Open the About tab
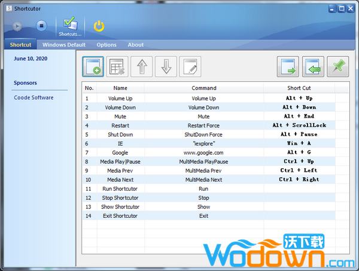Image resolution: width=359 pixels, height=271 pixels. [136, 45]
